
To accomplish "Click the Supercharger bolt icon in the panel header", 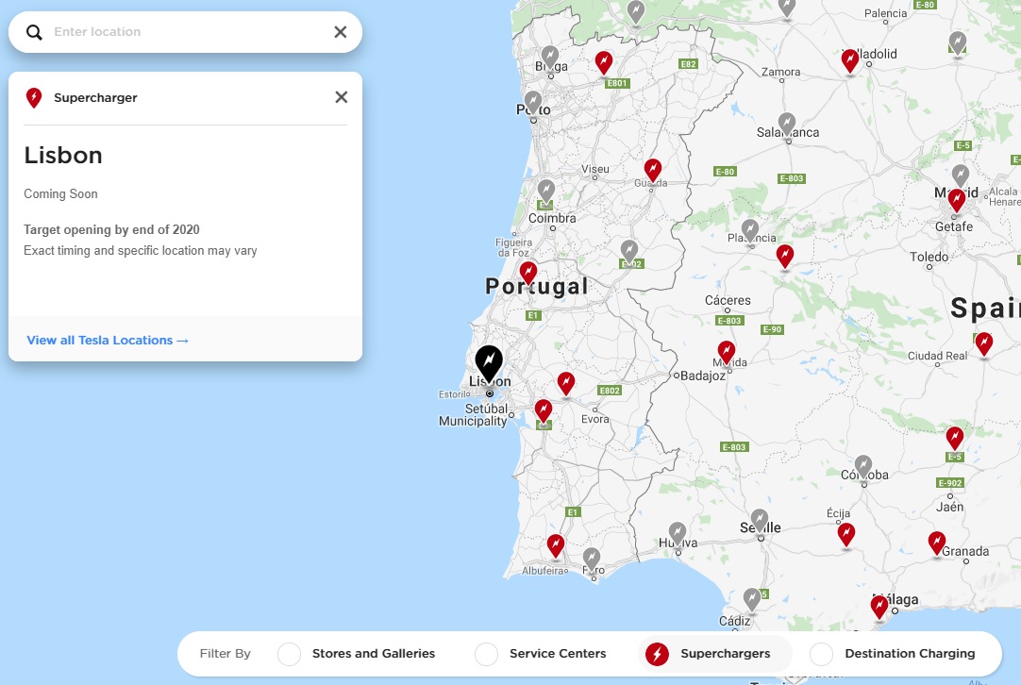I will (33, 97).
